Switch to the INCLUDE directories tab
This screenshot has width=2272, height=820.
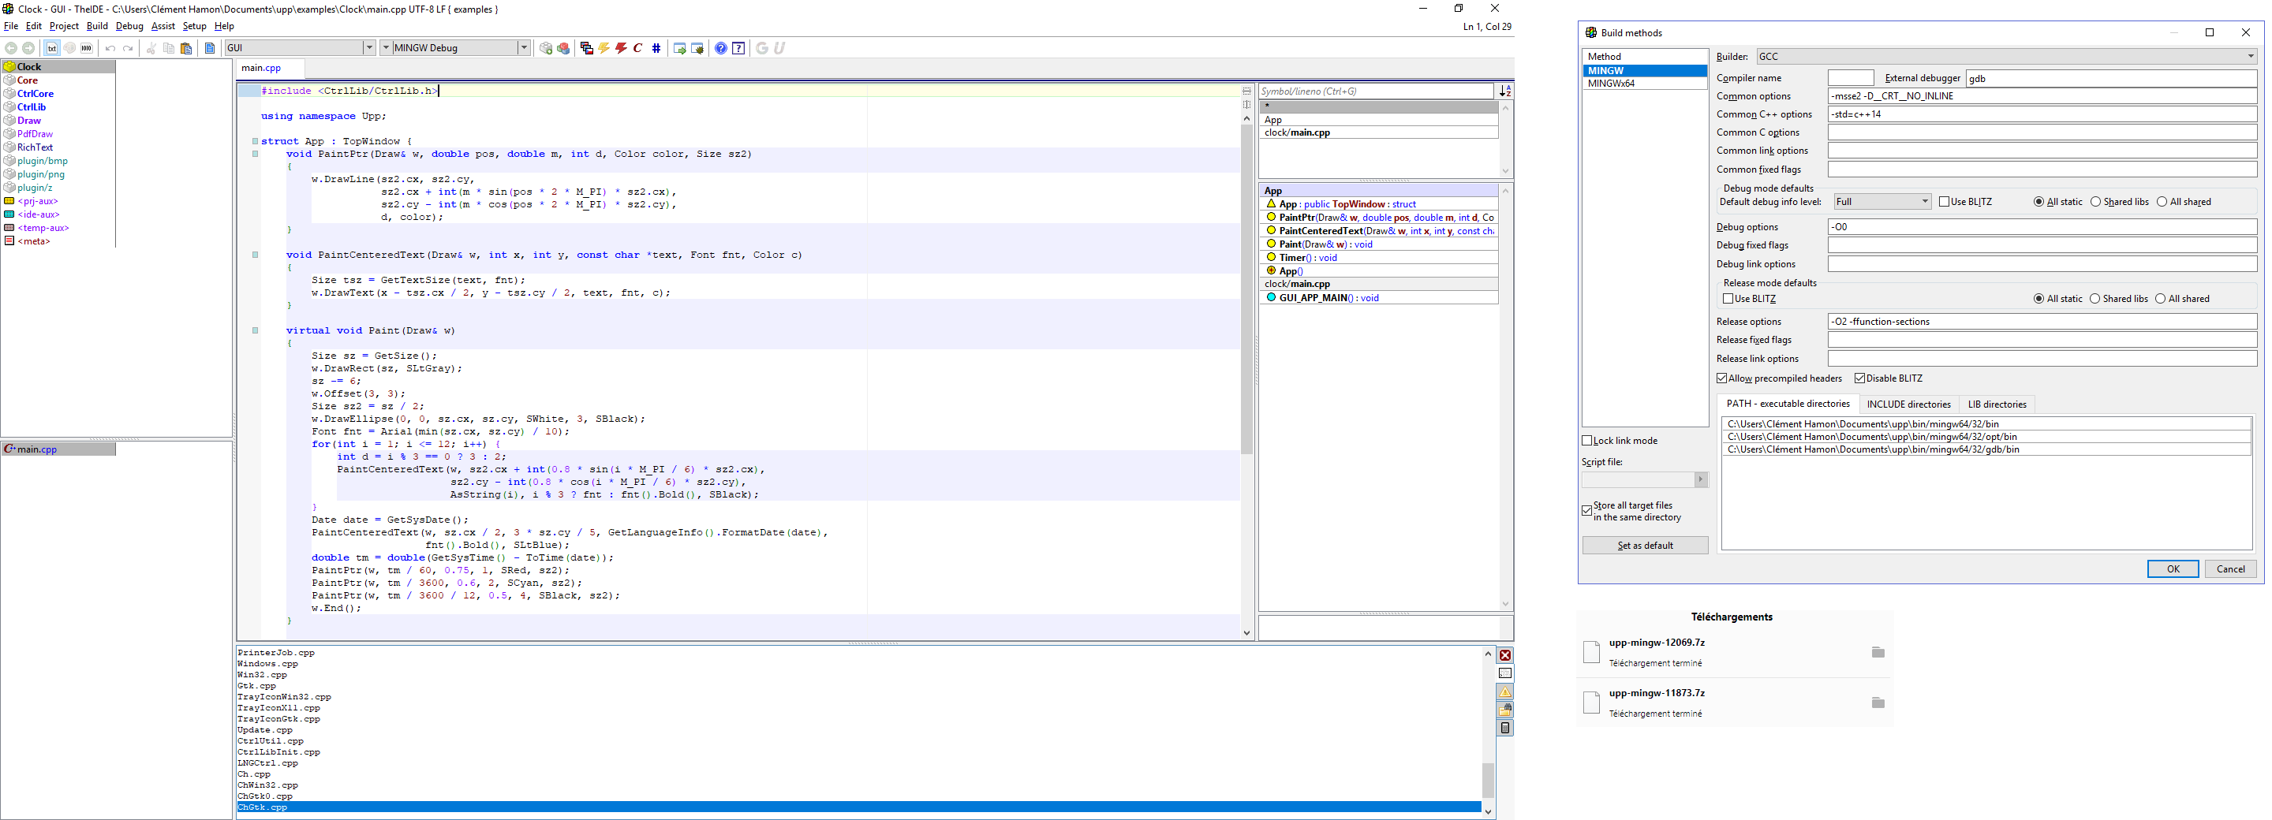[x=1908, y=404]
